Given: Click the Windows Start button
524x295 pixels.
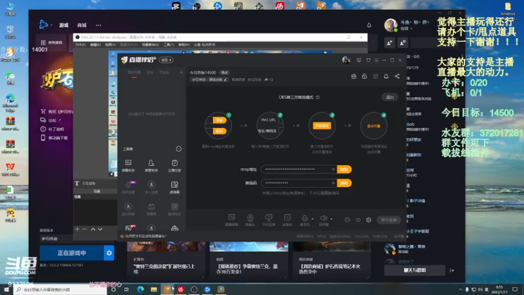Looking at the screenshot, I should [x=6, y=290].
